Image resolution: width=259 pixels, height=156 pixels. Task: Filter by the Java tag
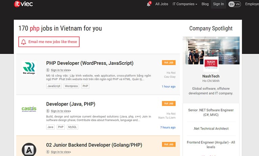click(50, 127)
